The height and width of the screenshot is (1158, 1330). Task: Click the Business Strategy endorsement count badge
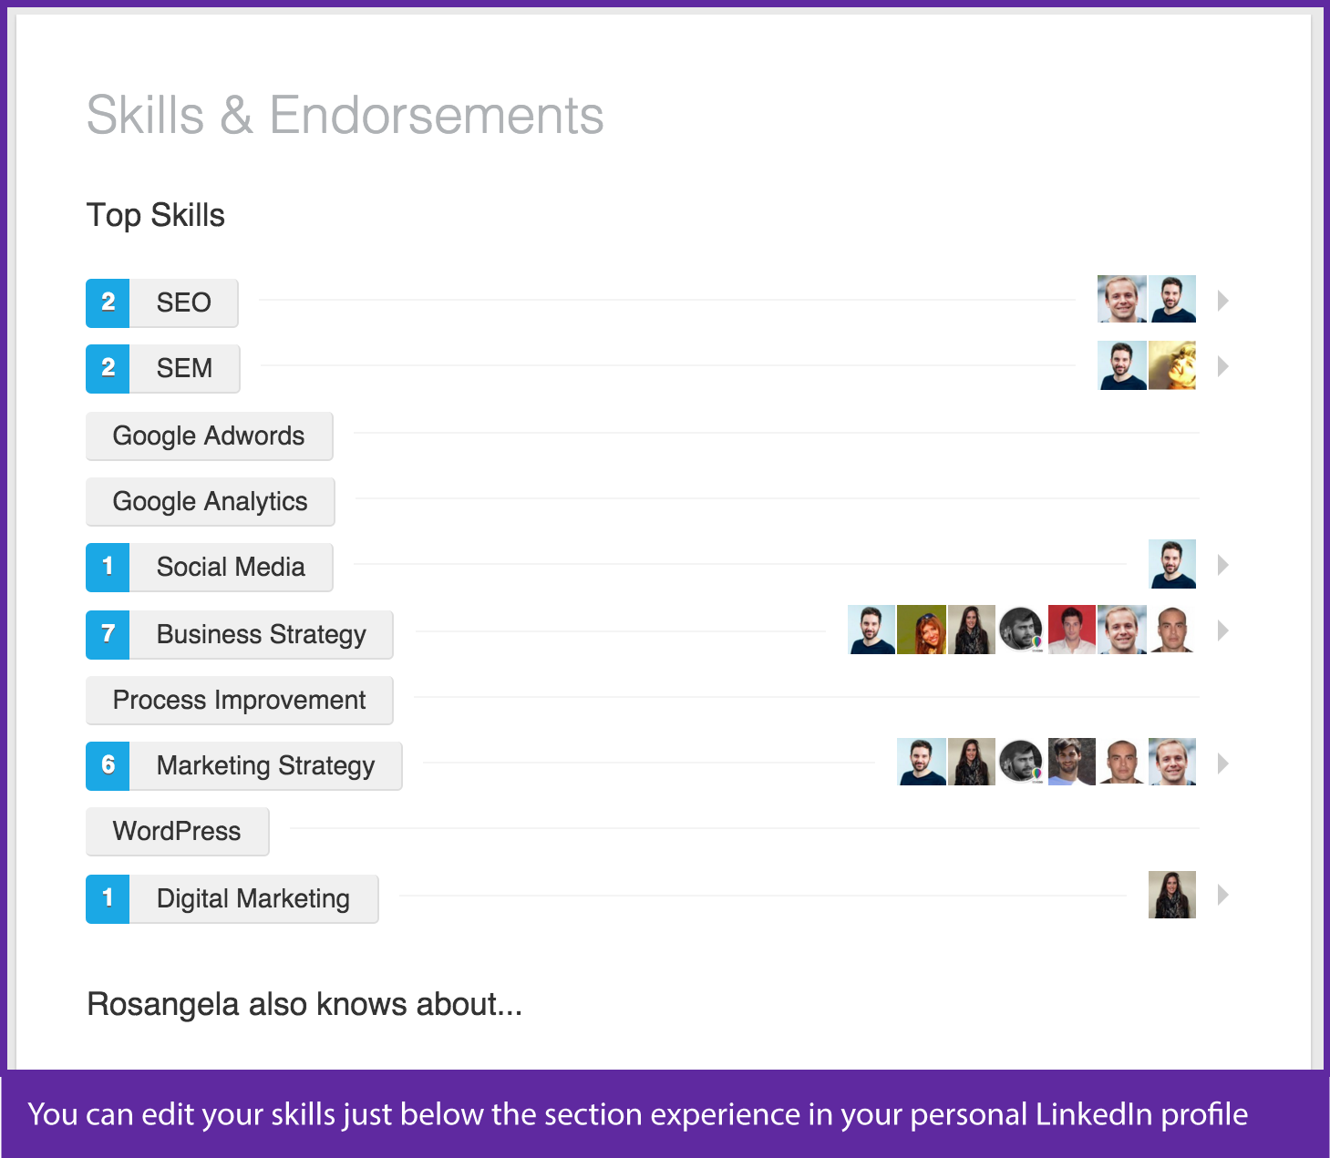108,634
